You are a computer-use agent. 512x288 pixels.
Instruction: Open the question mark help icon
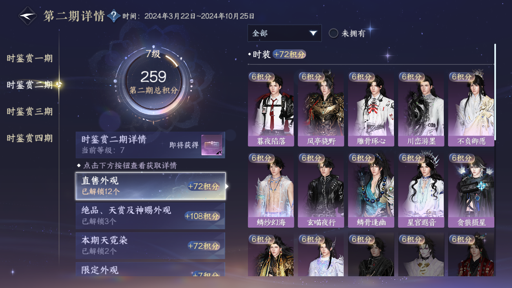click(113, 16)
